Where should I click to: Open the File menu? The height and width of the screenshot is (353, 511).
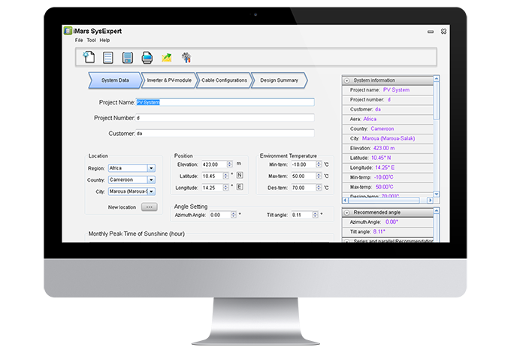click(79, 41)
